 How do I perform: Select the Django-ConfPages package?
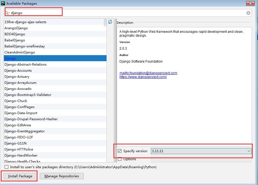(x=55, y=107)
